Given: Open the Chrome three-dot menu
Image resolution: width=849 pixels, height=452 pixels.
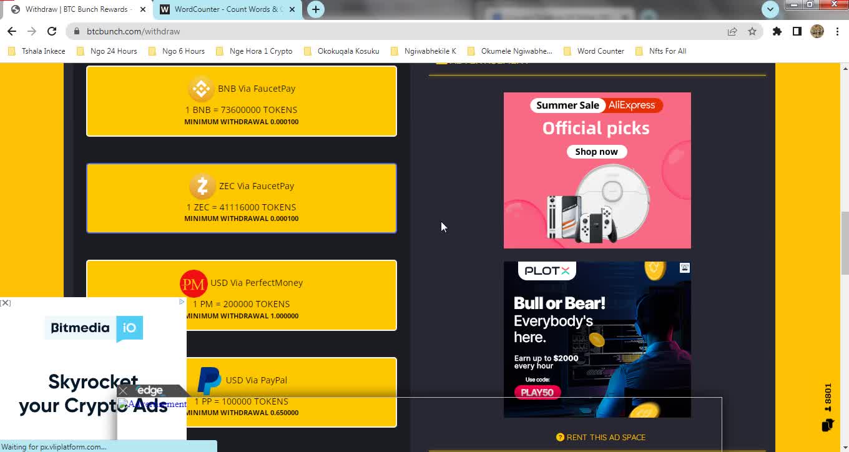Looking at the screenshot, I should coord(837,31).
